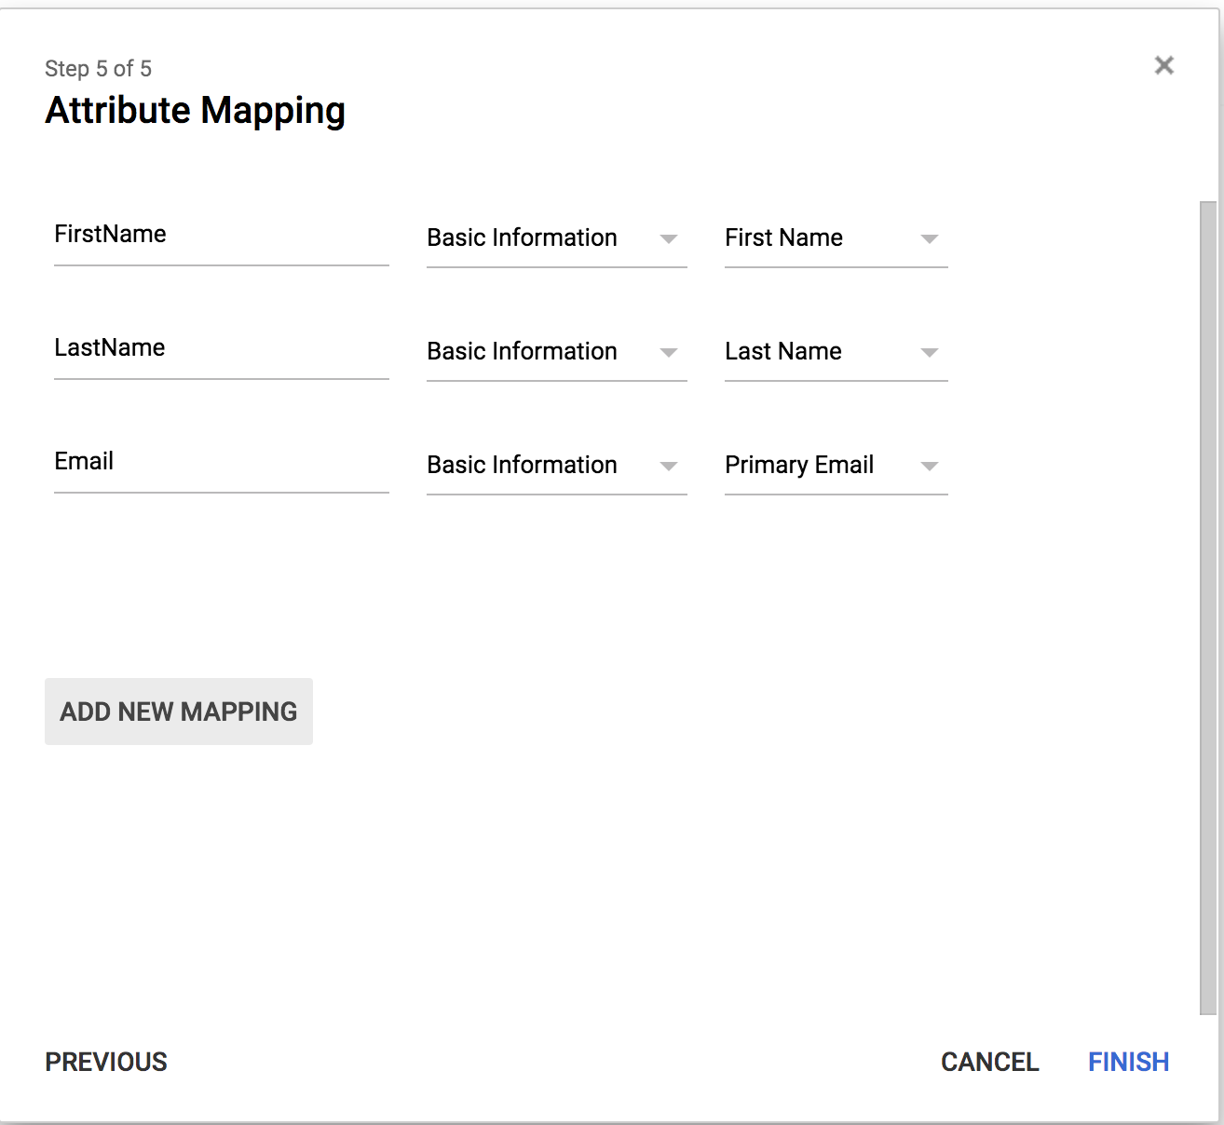Open the Basic Information dropdown in the FirstName row
This screenshot has height=1125, width=1224.
point(555,238)
